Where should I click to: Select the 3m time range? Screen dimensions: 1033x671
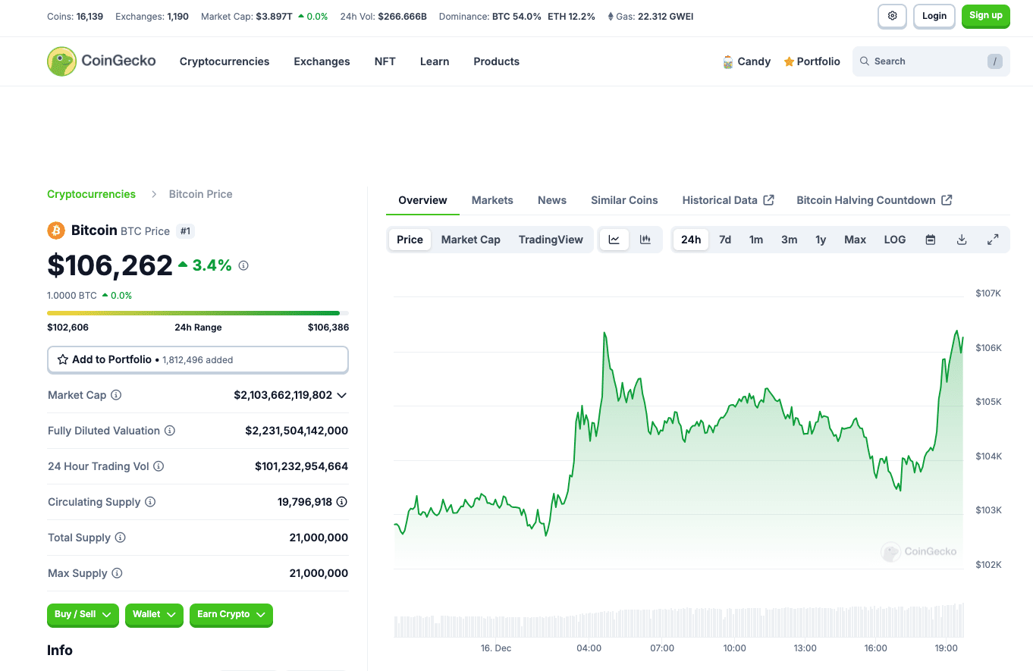tap(790, 240)
